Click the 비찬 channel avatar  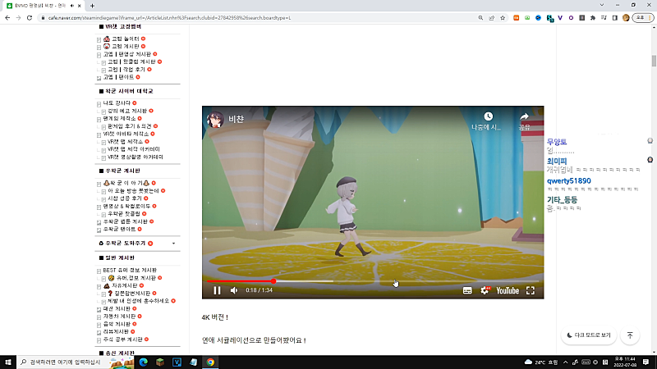pyautogui.click(x=215, y=118)
